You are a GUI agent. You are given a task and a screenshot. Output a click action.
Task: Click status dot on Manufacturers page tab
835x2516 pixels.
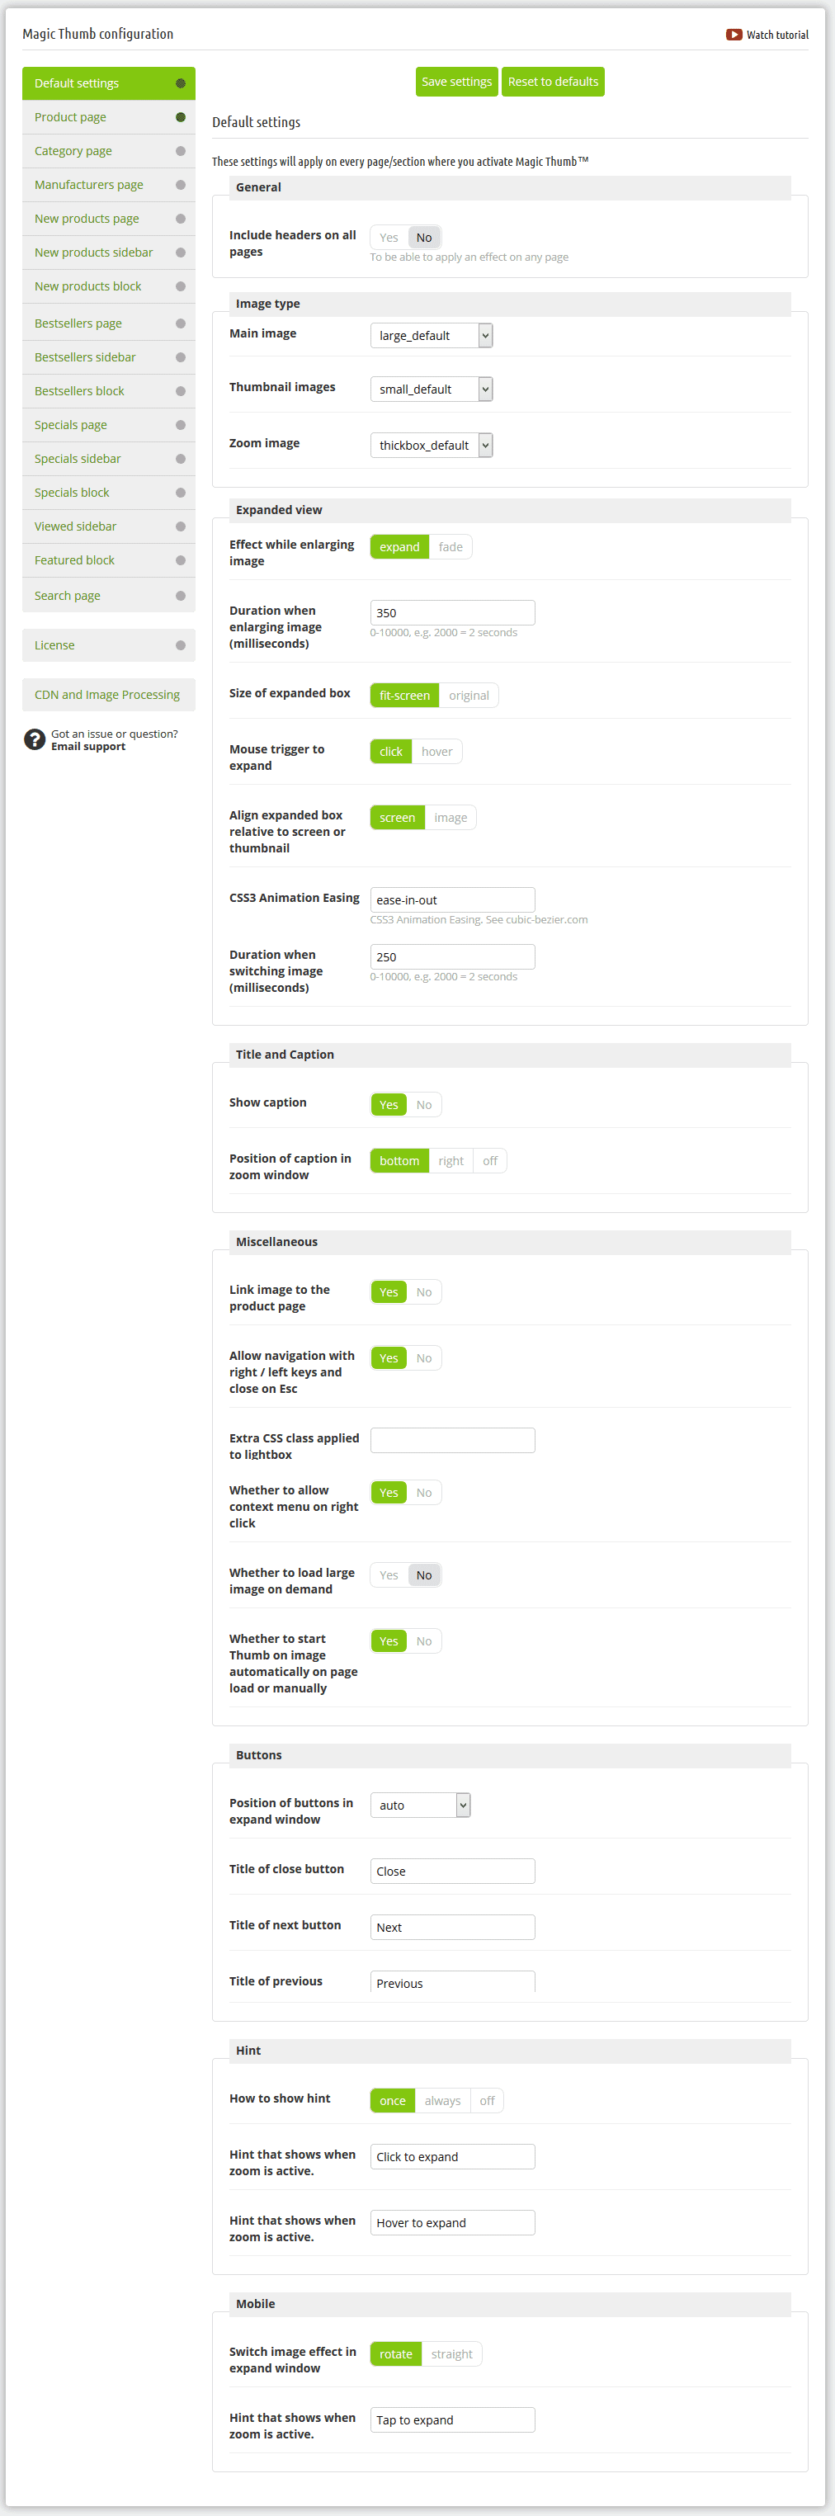tap(181, 185)
